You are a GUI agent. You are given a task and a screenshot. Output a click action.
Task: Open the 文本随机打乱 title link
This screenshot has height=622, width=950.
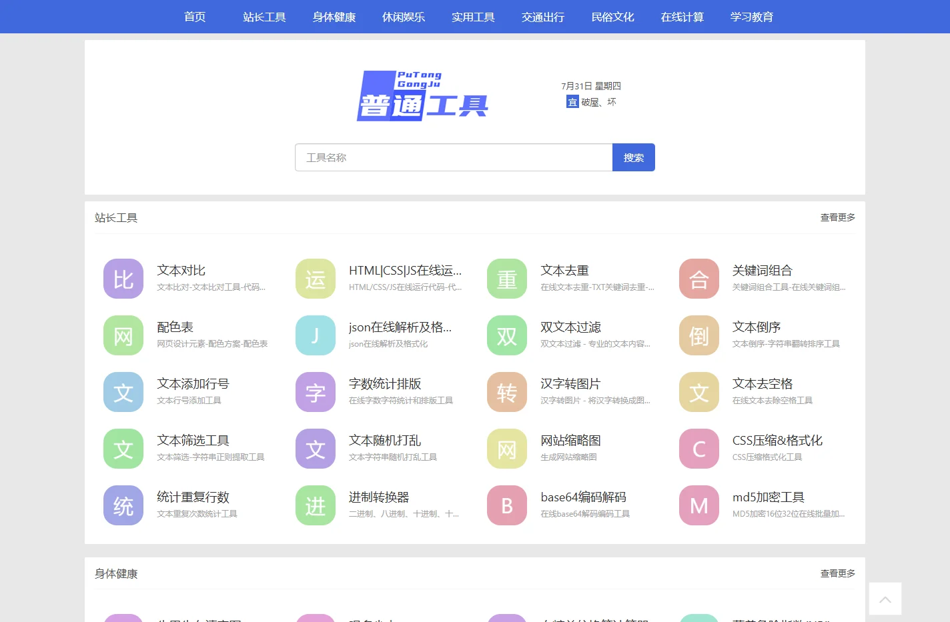(x=385, y=440)
